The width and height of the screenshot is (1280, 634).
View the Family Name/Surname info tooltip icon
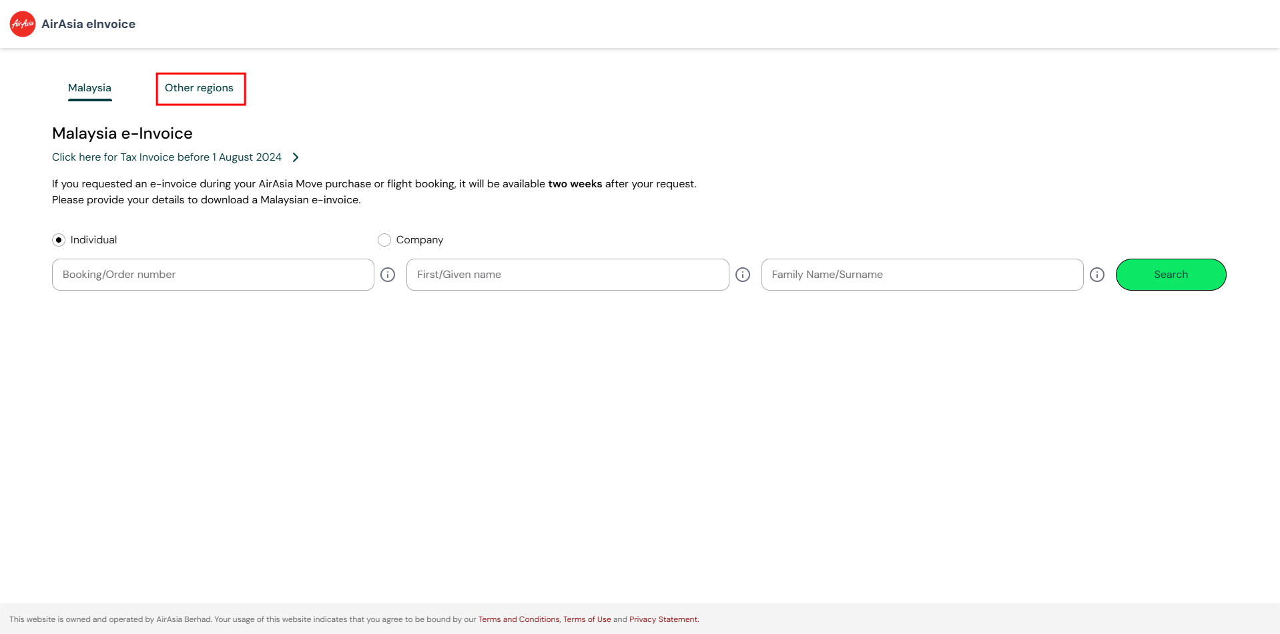[x=1097, y=274]
